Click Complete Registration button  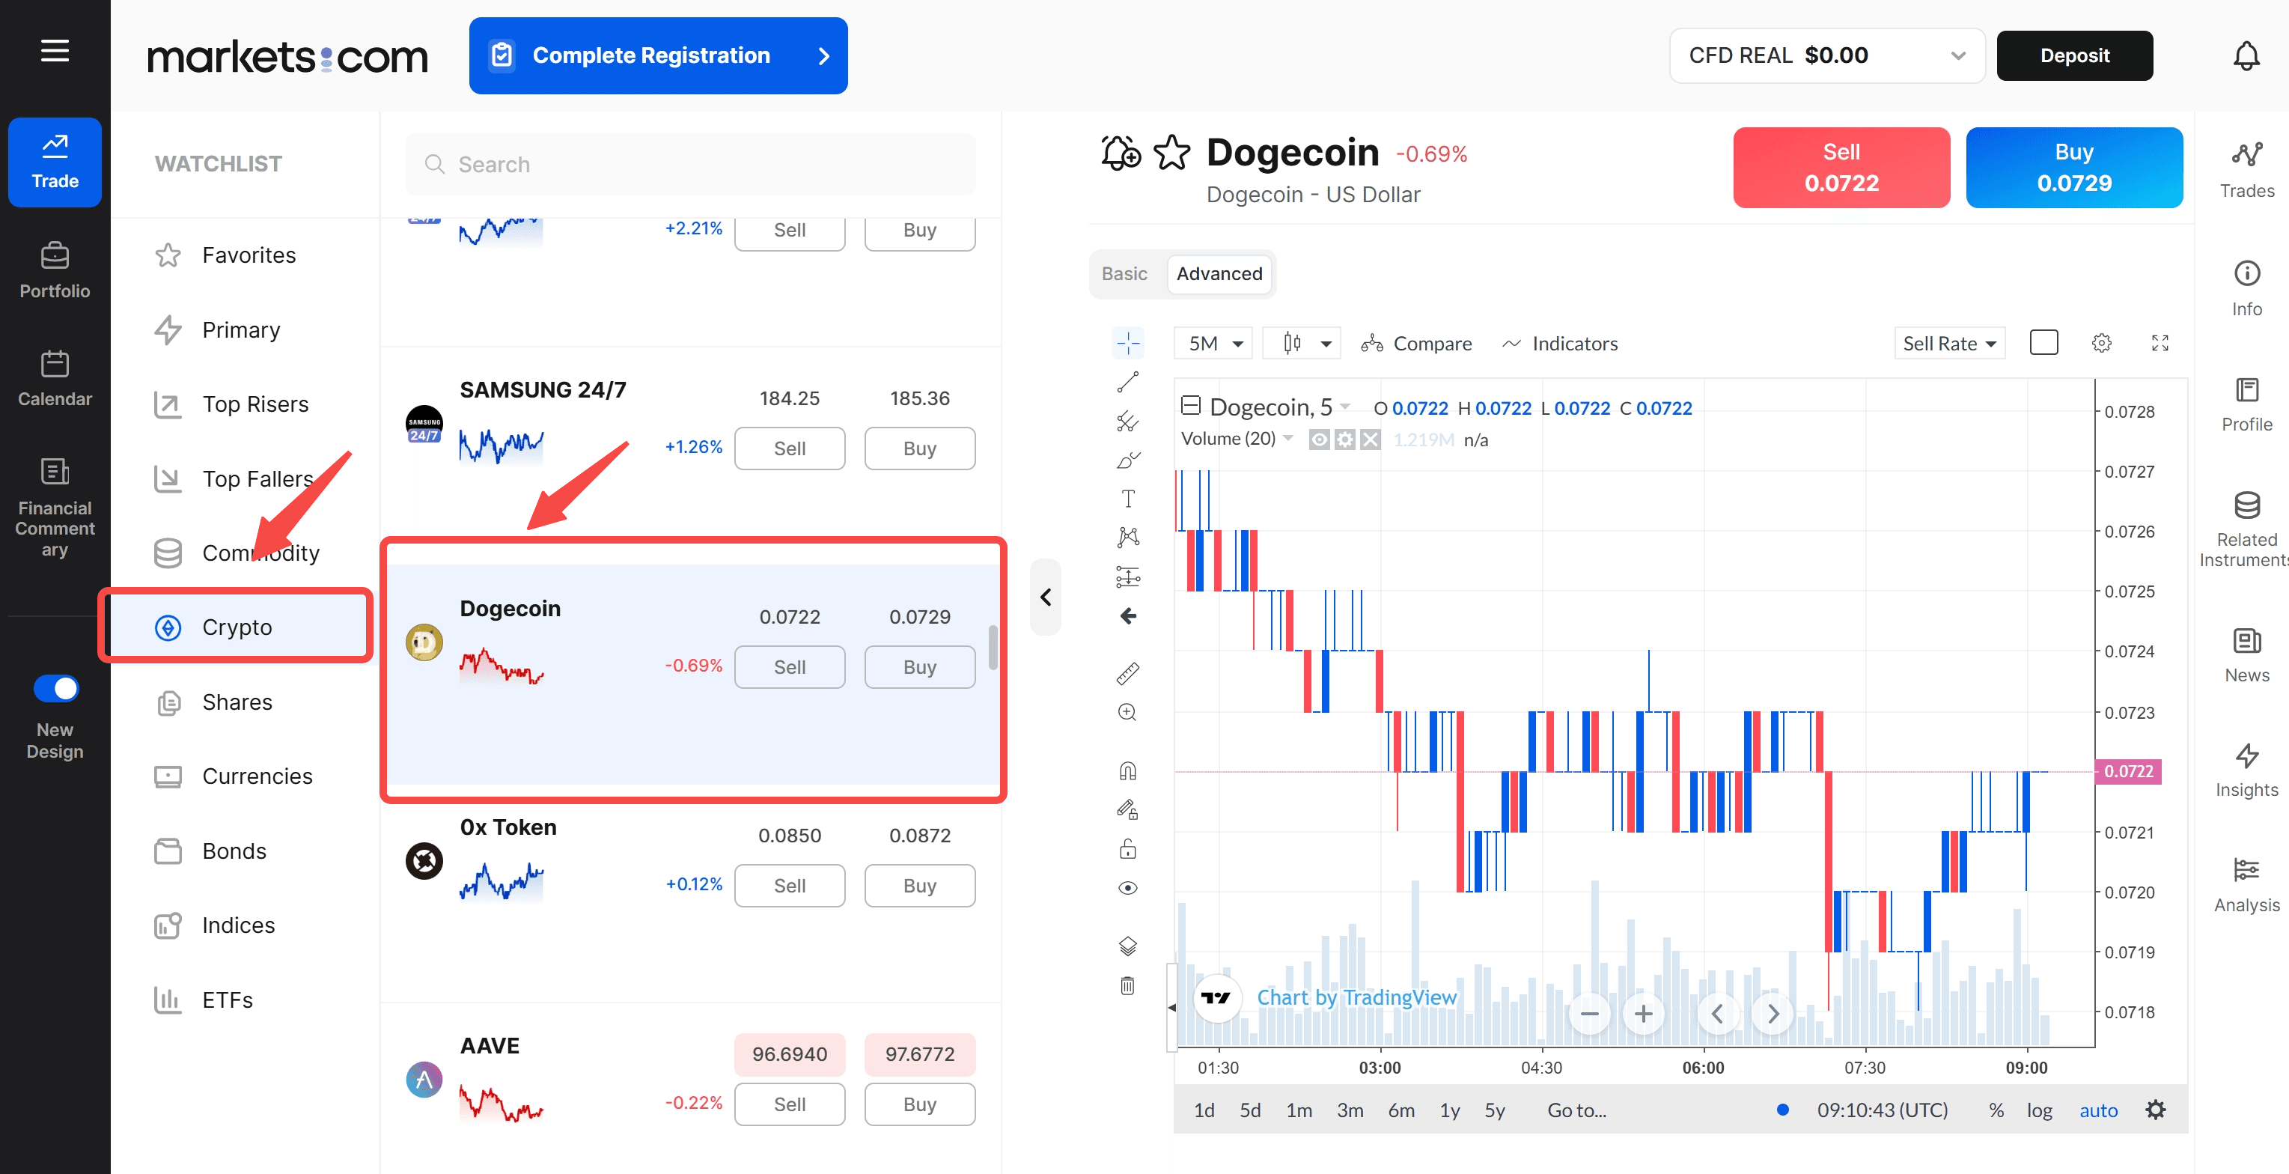click(x=657, y=55)
